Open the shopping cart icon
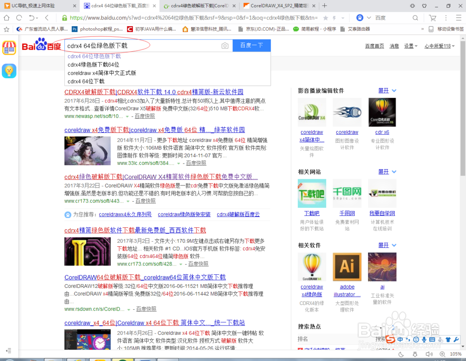The image size is (466, 361). (x=432, y=18)
